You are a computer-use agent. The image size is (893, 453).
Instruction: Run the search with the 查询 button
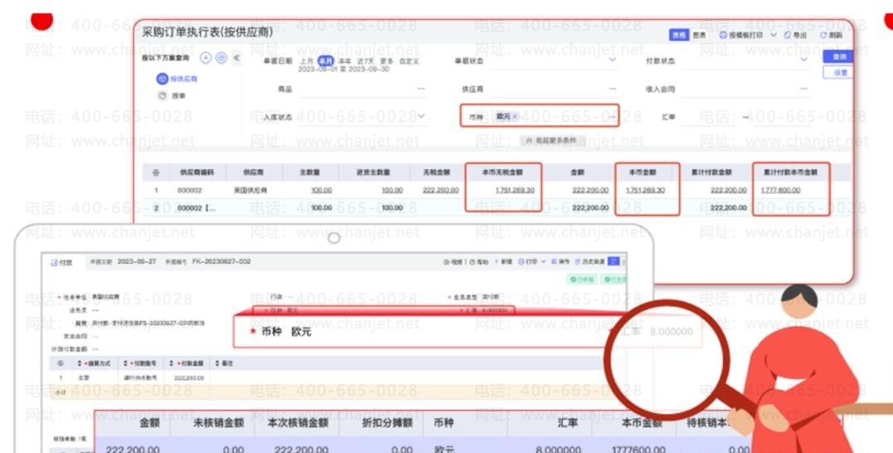tap(839, 56)
